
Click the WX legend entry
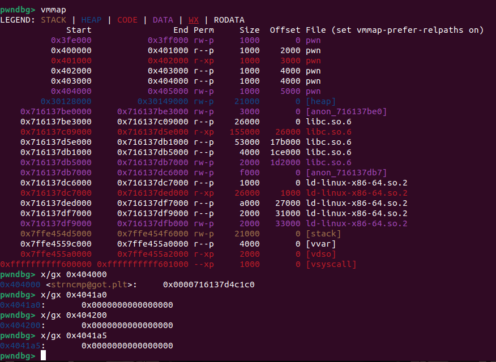pos(194,20)
